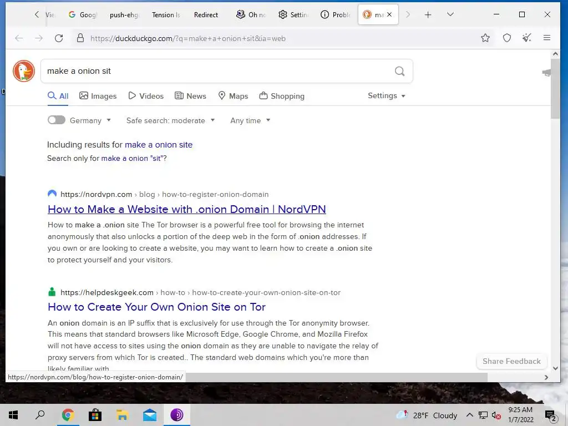568x426 pixels.
Task: Go forward with the browser forward arrow
Action: 39,38
